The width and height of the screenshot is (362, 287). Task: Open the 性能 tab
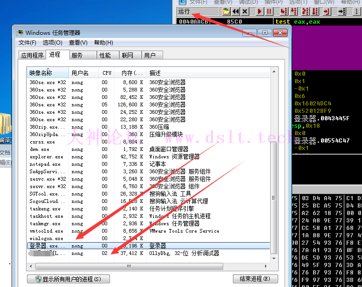point(108,55)
